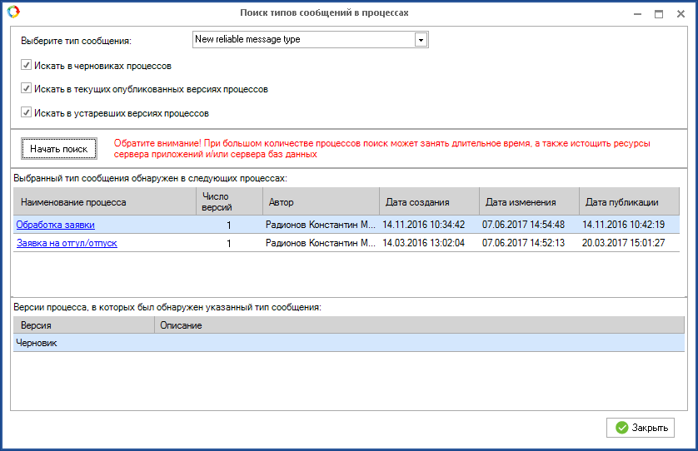
Task: Open the 'Обработка заявки' process link
Action: pos(56,225)
